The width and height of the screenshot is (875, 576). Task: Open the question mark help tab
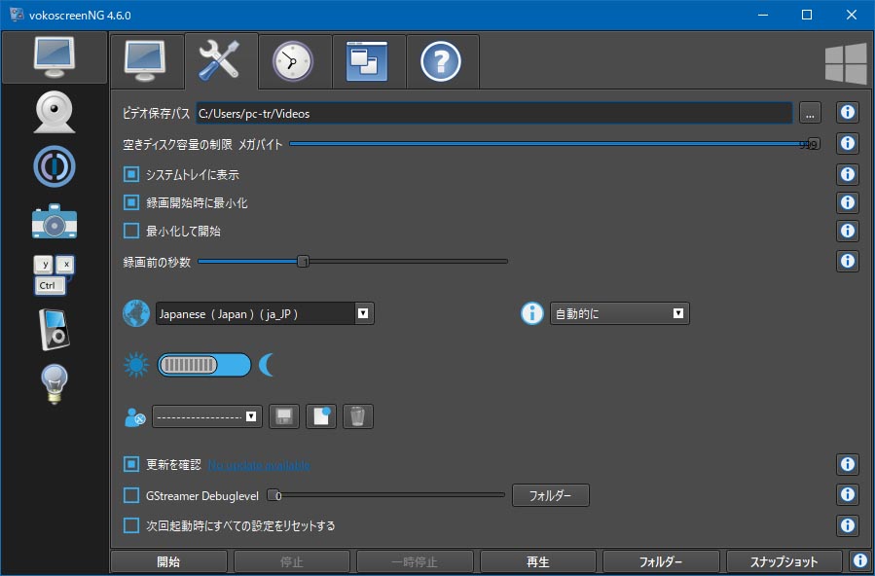[x=441, y=61]
